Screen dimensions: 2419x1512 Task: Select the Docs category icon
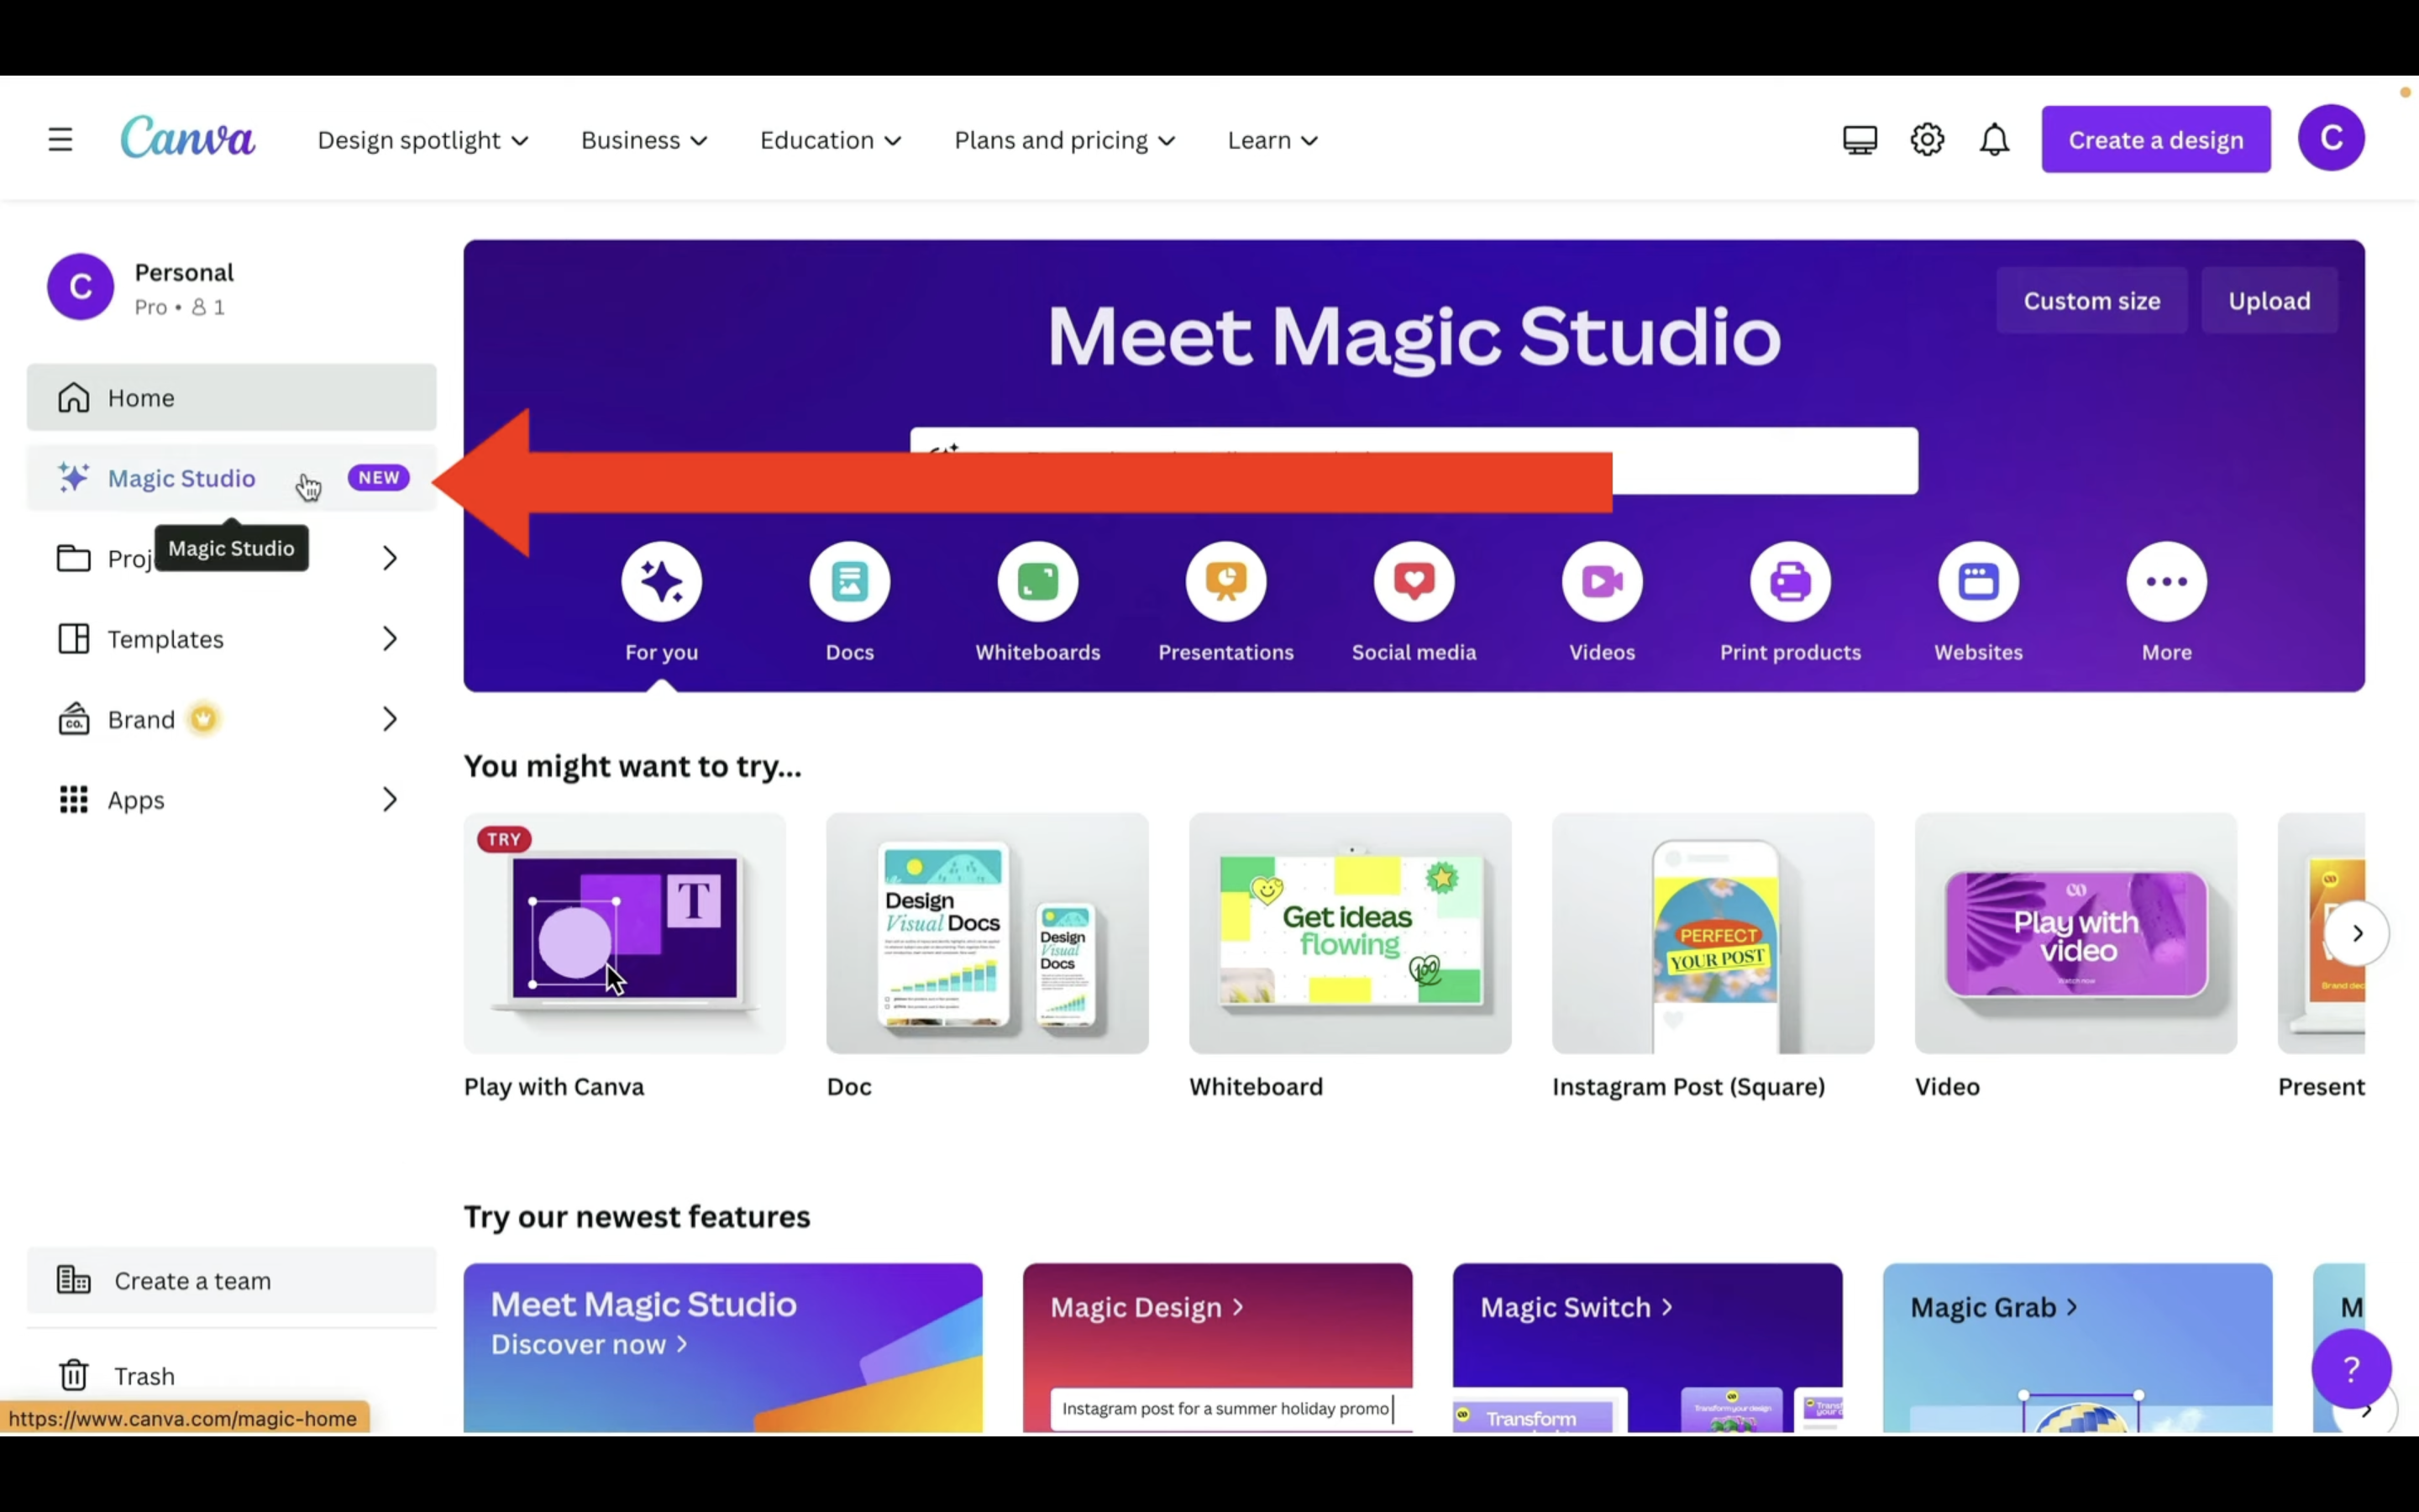(x=850, y=582)
